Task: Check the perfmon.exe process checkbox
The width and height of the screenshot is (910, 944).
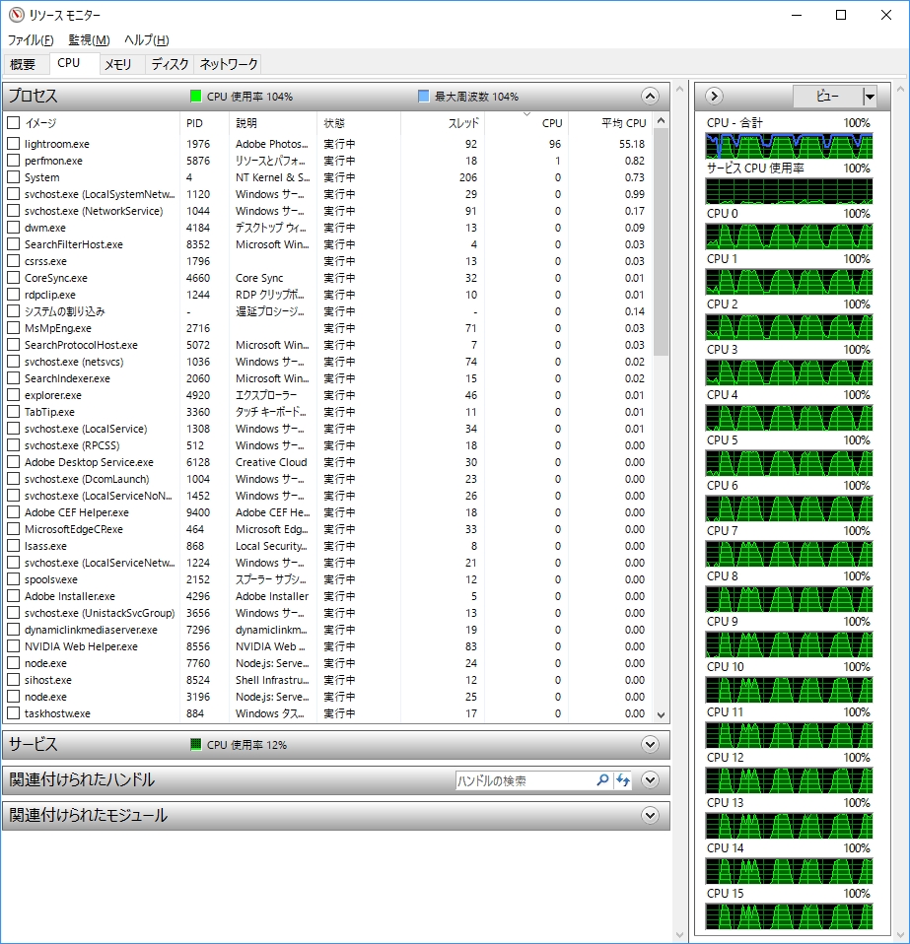Action: tap(13, 161)
